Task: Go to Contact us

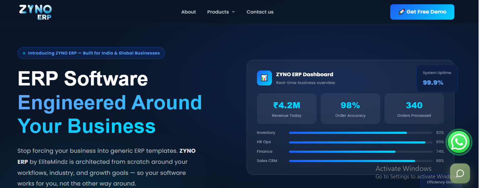Action: 260,12
